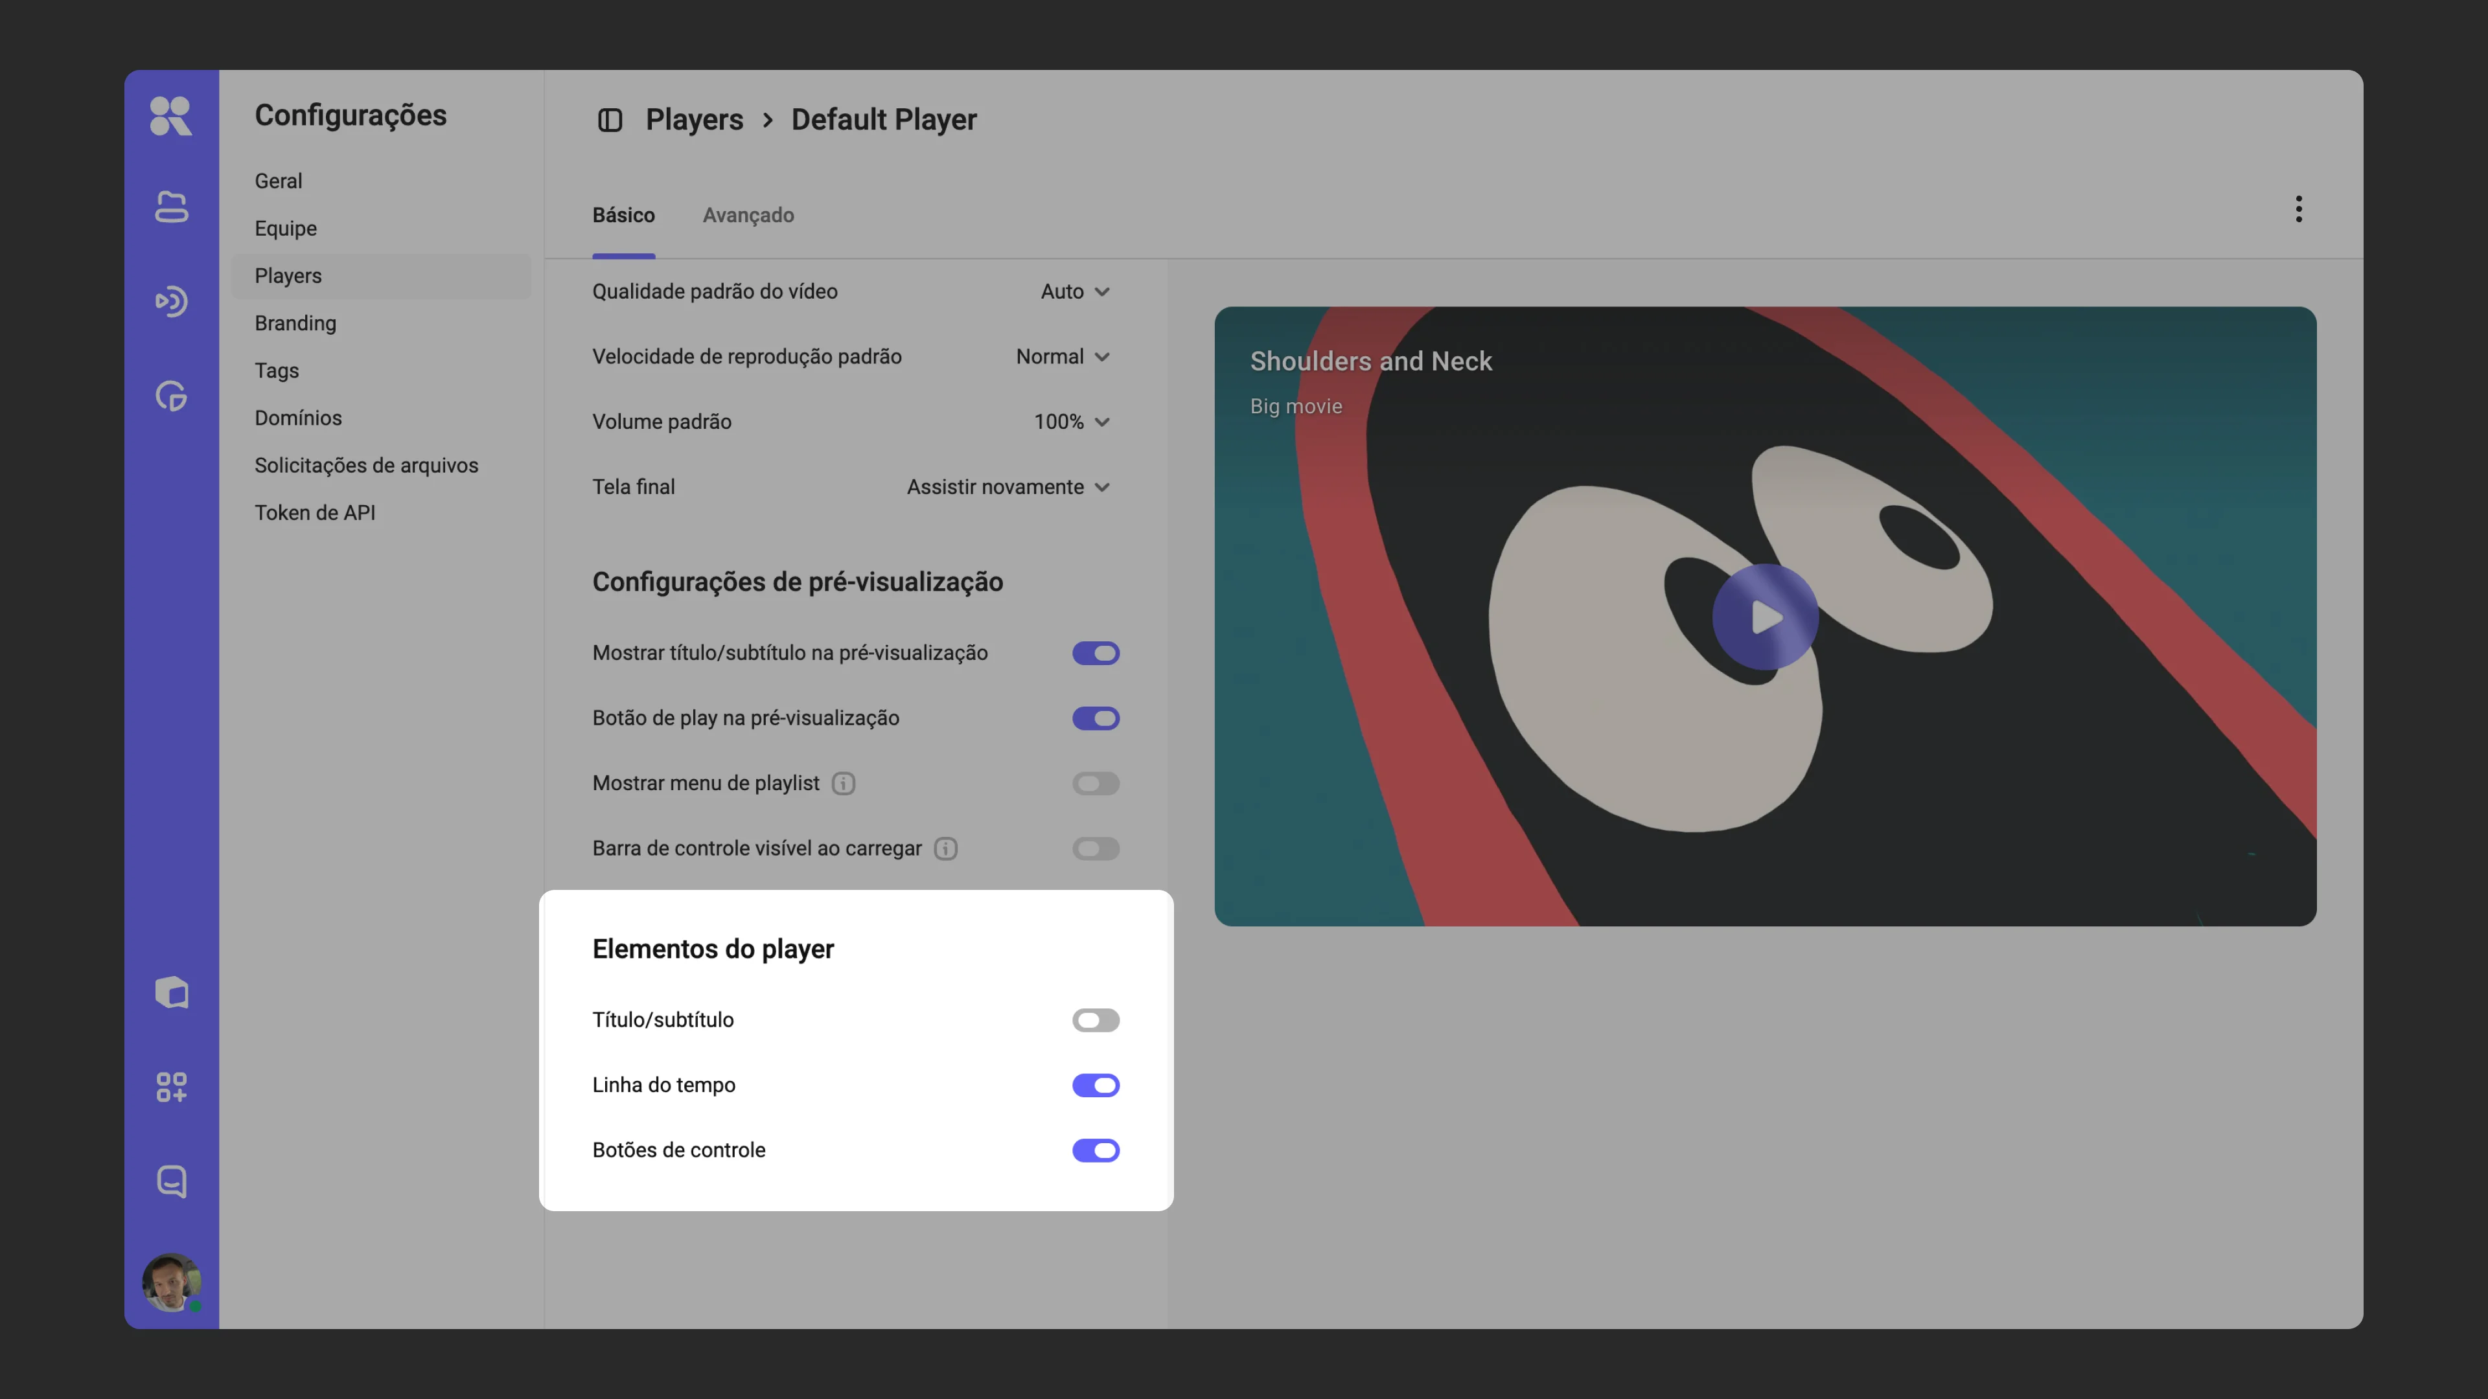Open the three-dot more options menu
Screen dimensions: 2488x1399
click(x=2299, y=209)
